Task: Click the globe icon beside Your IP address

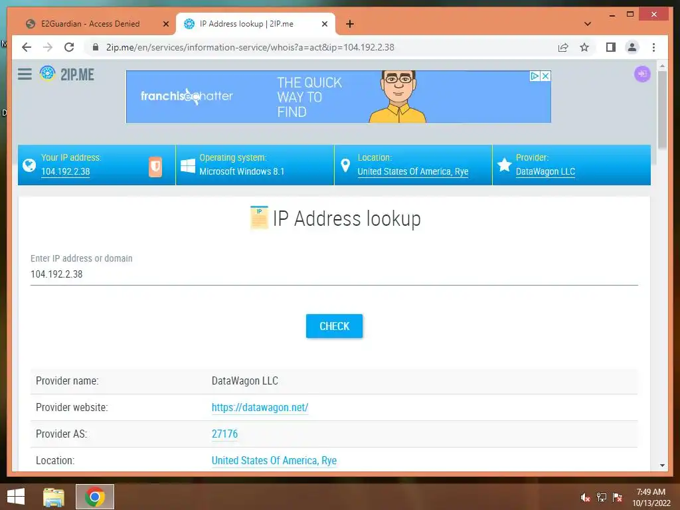Action: point(29,165)
